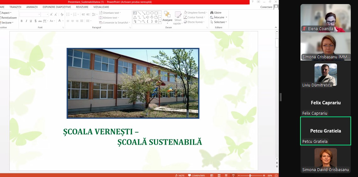Screen dimensions: 358x177
Task: Toggle the COMENTARII comments pane
Action: click(x=196, y=175)
